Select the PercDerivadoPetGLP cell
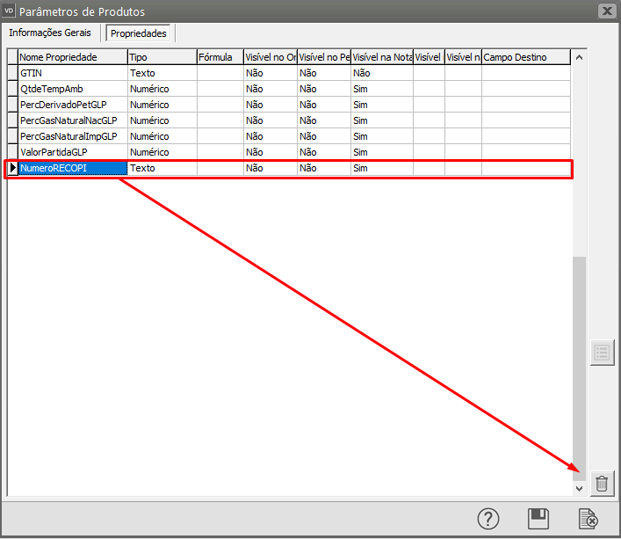Screen dimensions: 621x539 73,105
